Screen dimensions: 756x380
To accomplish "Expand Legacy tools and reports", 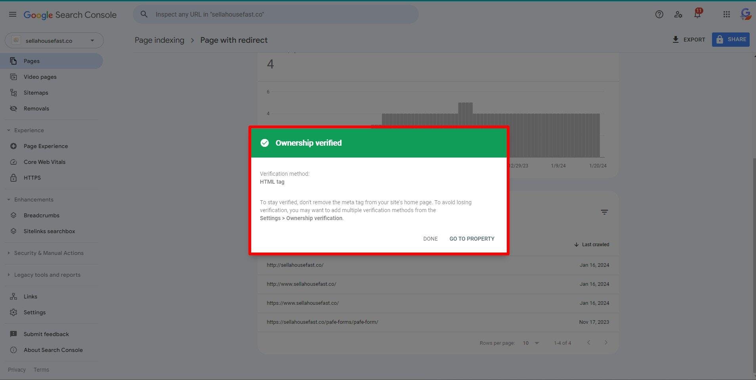I will pos(47,275).
